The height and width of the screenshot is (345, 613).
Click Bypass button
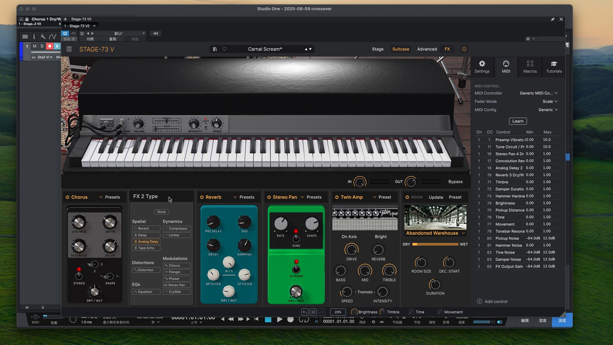455,182
